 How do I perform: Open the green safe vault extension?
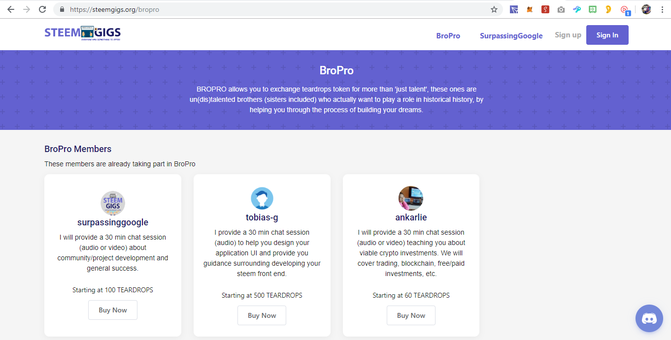(593, 9)
